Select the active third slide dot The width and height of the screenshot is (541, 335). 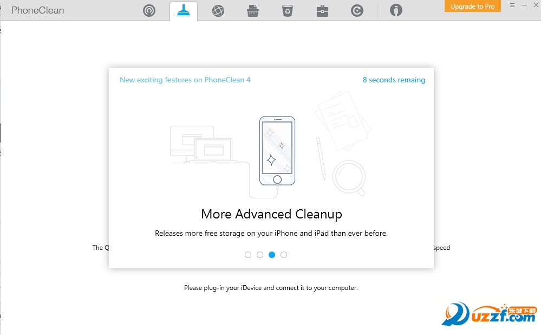pyautogui.click(x=272, y=255)
